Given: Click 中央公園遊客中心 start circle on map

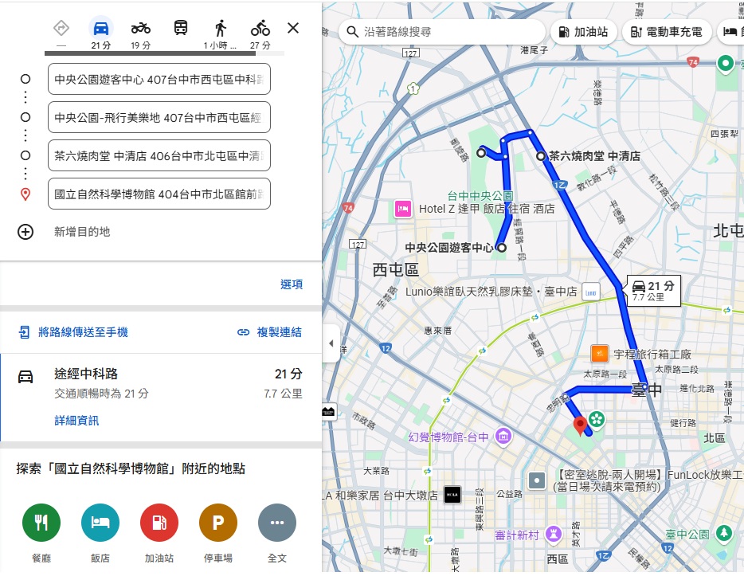Looking at the screenshot, I should click(502, 247).
